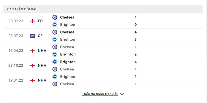The width and height of the screenshot is (207, 103).
Task: Click Brighton crest in 15.04.23 match
Action: click(x=55, y=54)
